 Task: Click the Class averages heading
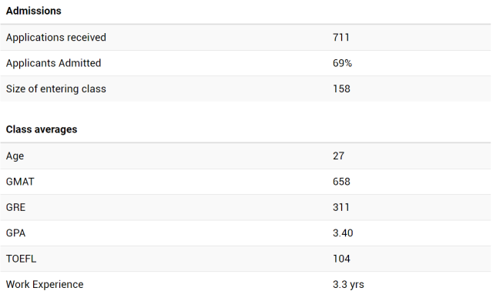[42, 129]
